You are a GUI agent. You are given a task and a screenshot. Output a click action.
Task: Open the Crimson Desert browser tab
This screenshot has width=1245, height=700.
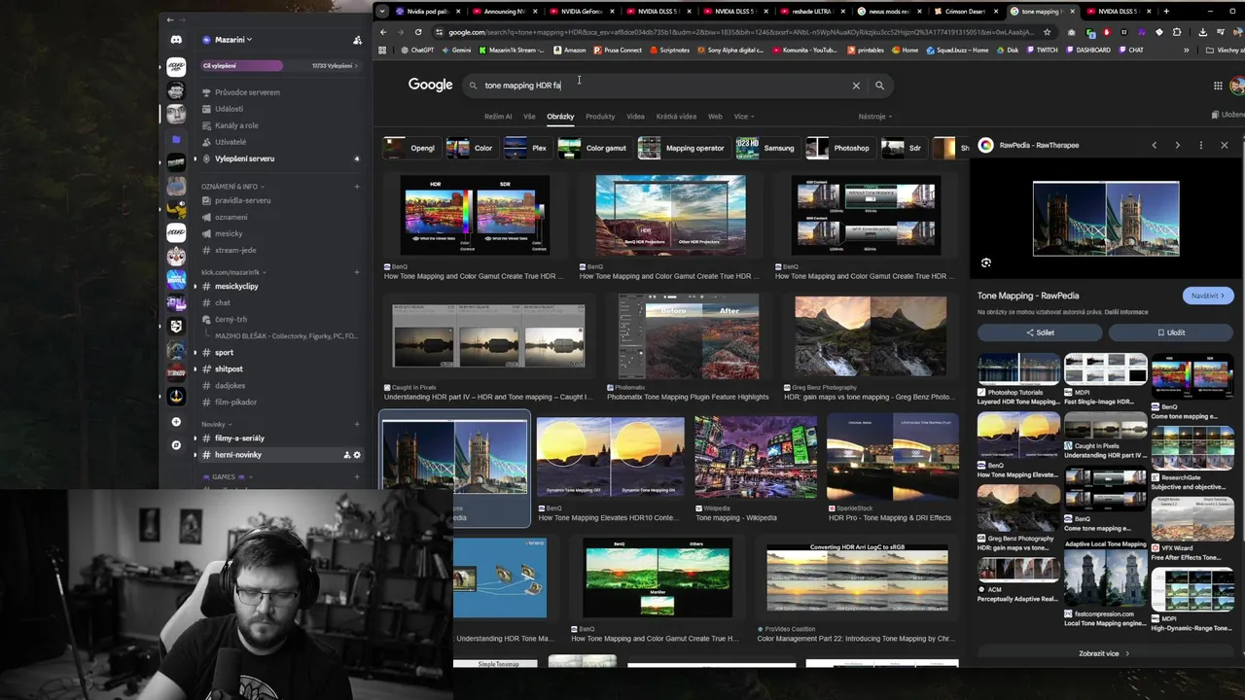[x=963, y=12]
